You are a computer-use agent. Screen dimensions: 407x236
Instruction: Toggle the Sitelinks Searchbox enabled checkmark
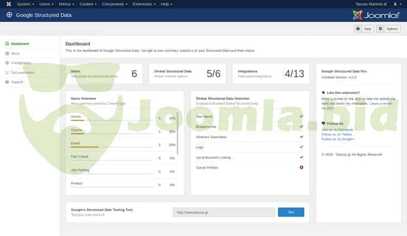301,137
